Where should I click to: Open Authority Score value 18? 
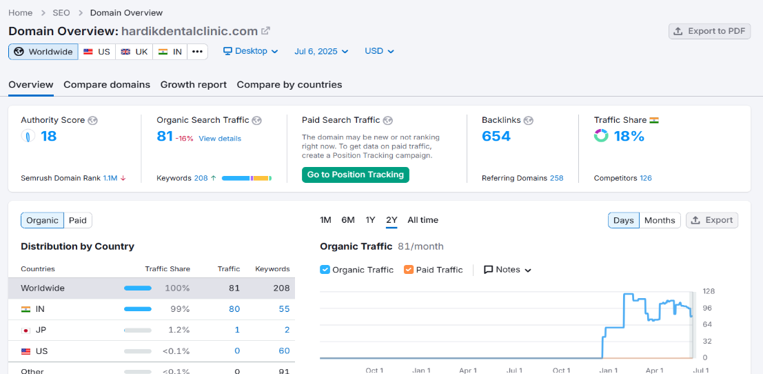pos(49,136)
